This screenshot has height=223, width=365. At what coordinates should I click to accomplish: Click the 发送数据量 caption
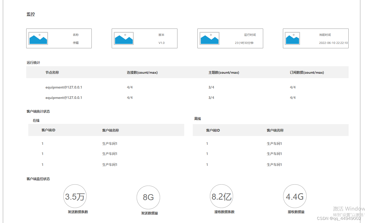click(150, 213)
